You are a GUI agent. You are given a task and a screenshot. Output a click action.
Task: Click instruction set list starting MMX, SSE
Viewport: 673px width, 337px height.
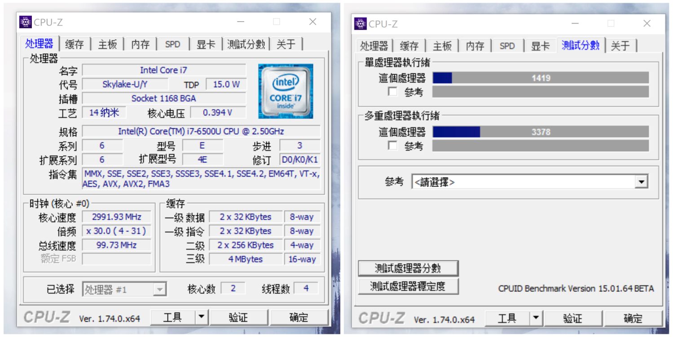pos(201,178)
